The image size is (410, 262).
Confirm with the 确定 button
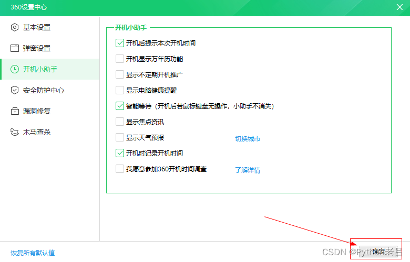[x=378, y=252]
